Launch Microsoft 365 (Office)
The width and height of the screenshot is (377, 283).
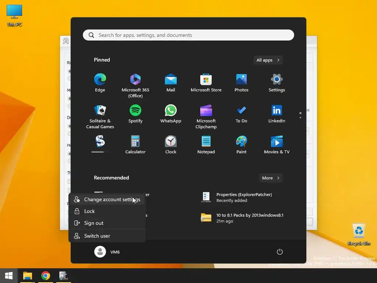(x=135, y=85)
